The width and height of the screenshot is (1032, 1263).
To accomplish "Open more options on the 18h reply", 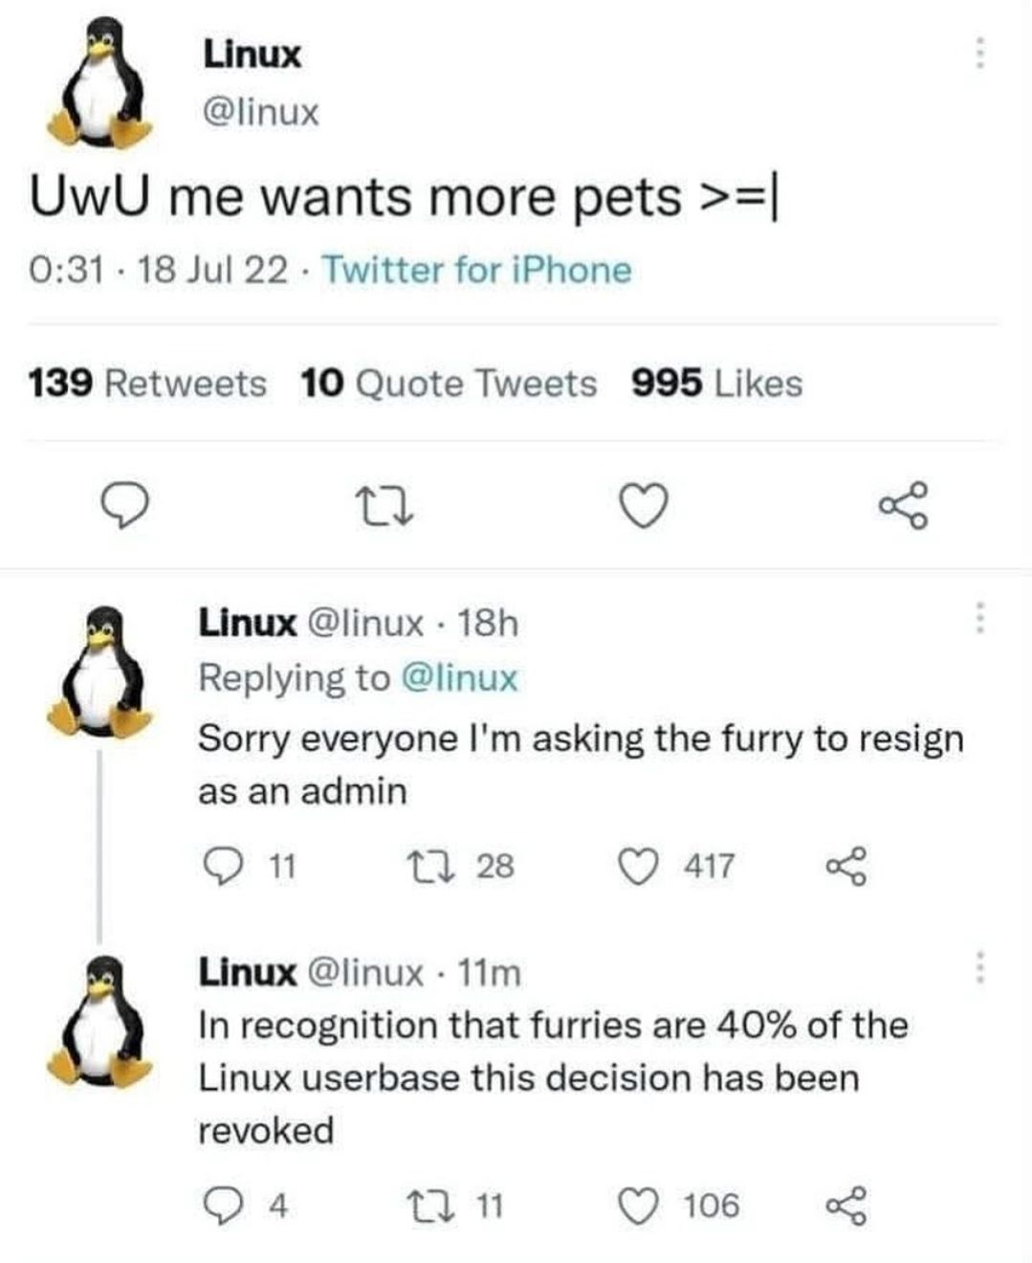I will coord(979,618).
